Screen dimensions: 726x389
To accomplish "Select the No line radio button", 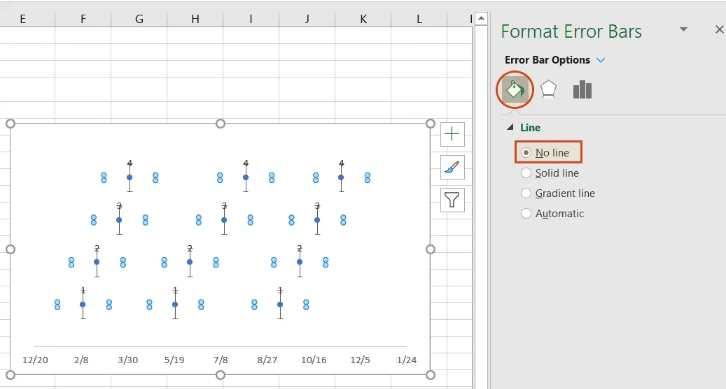I will point(526,152).
